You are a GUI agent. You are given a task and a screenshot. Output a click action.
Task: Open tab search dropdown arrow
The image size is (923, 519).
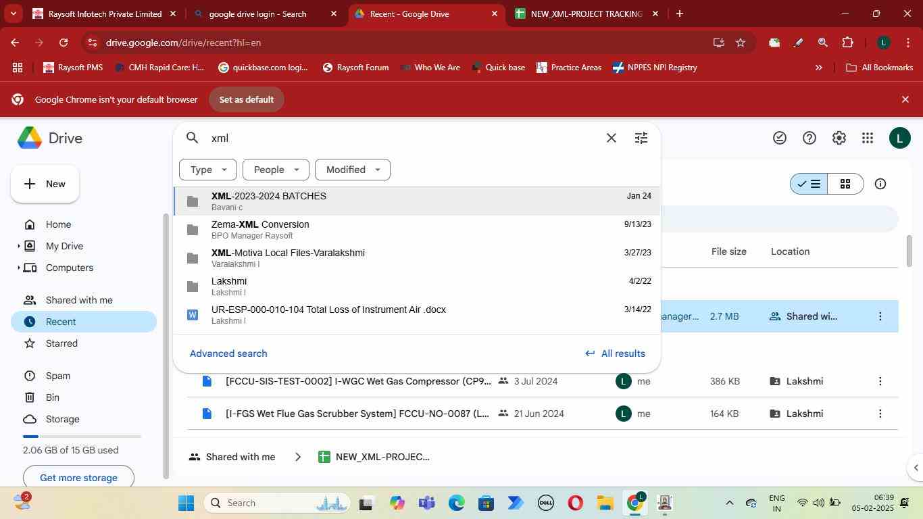click(x=13, y=14)
